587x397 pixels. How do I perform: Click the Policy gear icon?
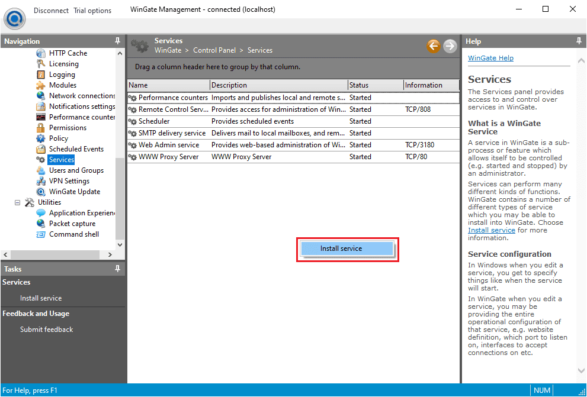[x=41, y=138]
